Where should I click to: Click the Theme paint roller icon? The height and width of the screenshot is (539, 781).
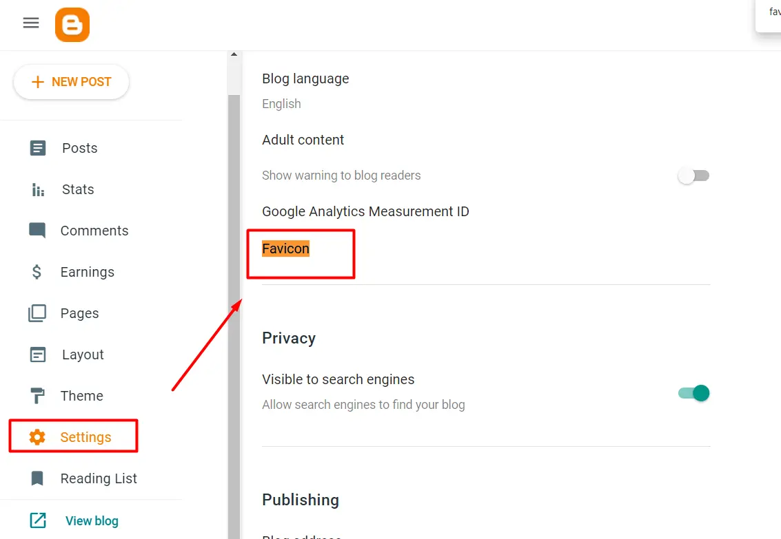click(37, 396)
